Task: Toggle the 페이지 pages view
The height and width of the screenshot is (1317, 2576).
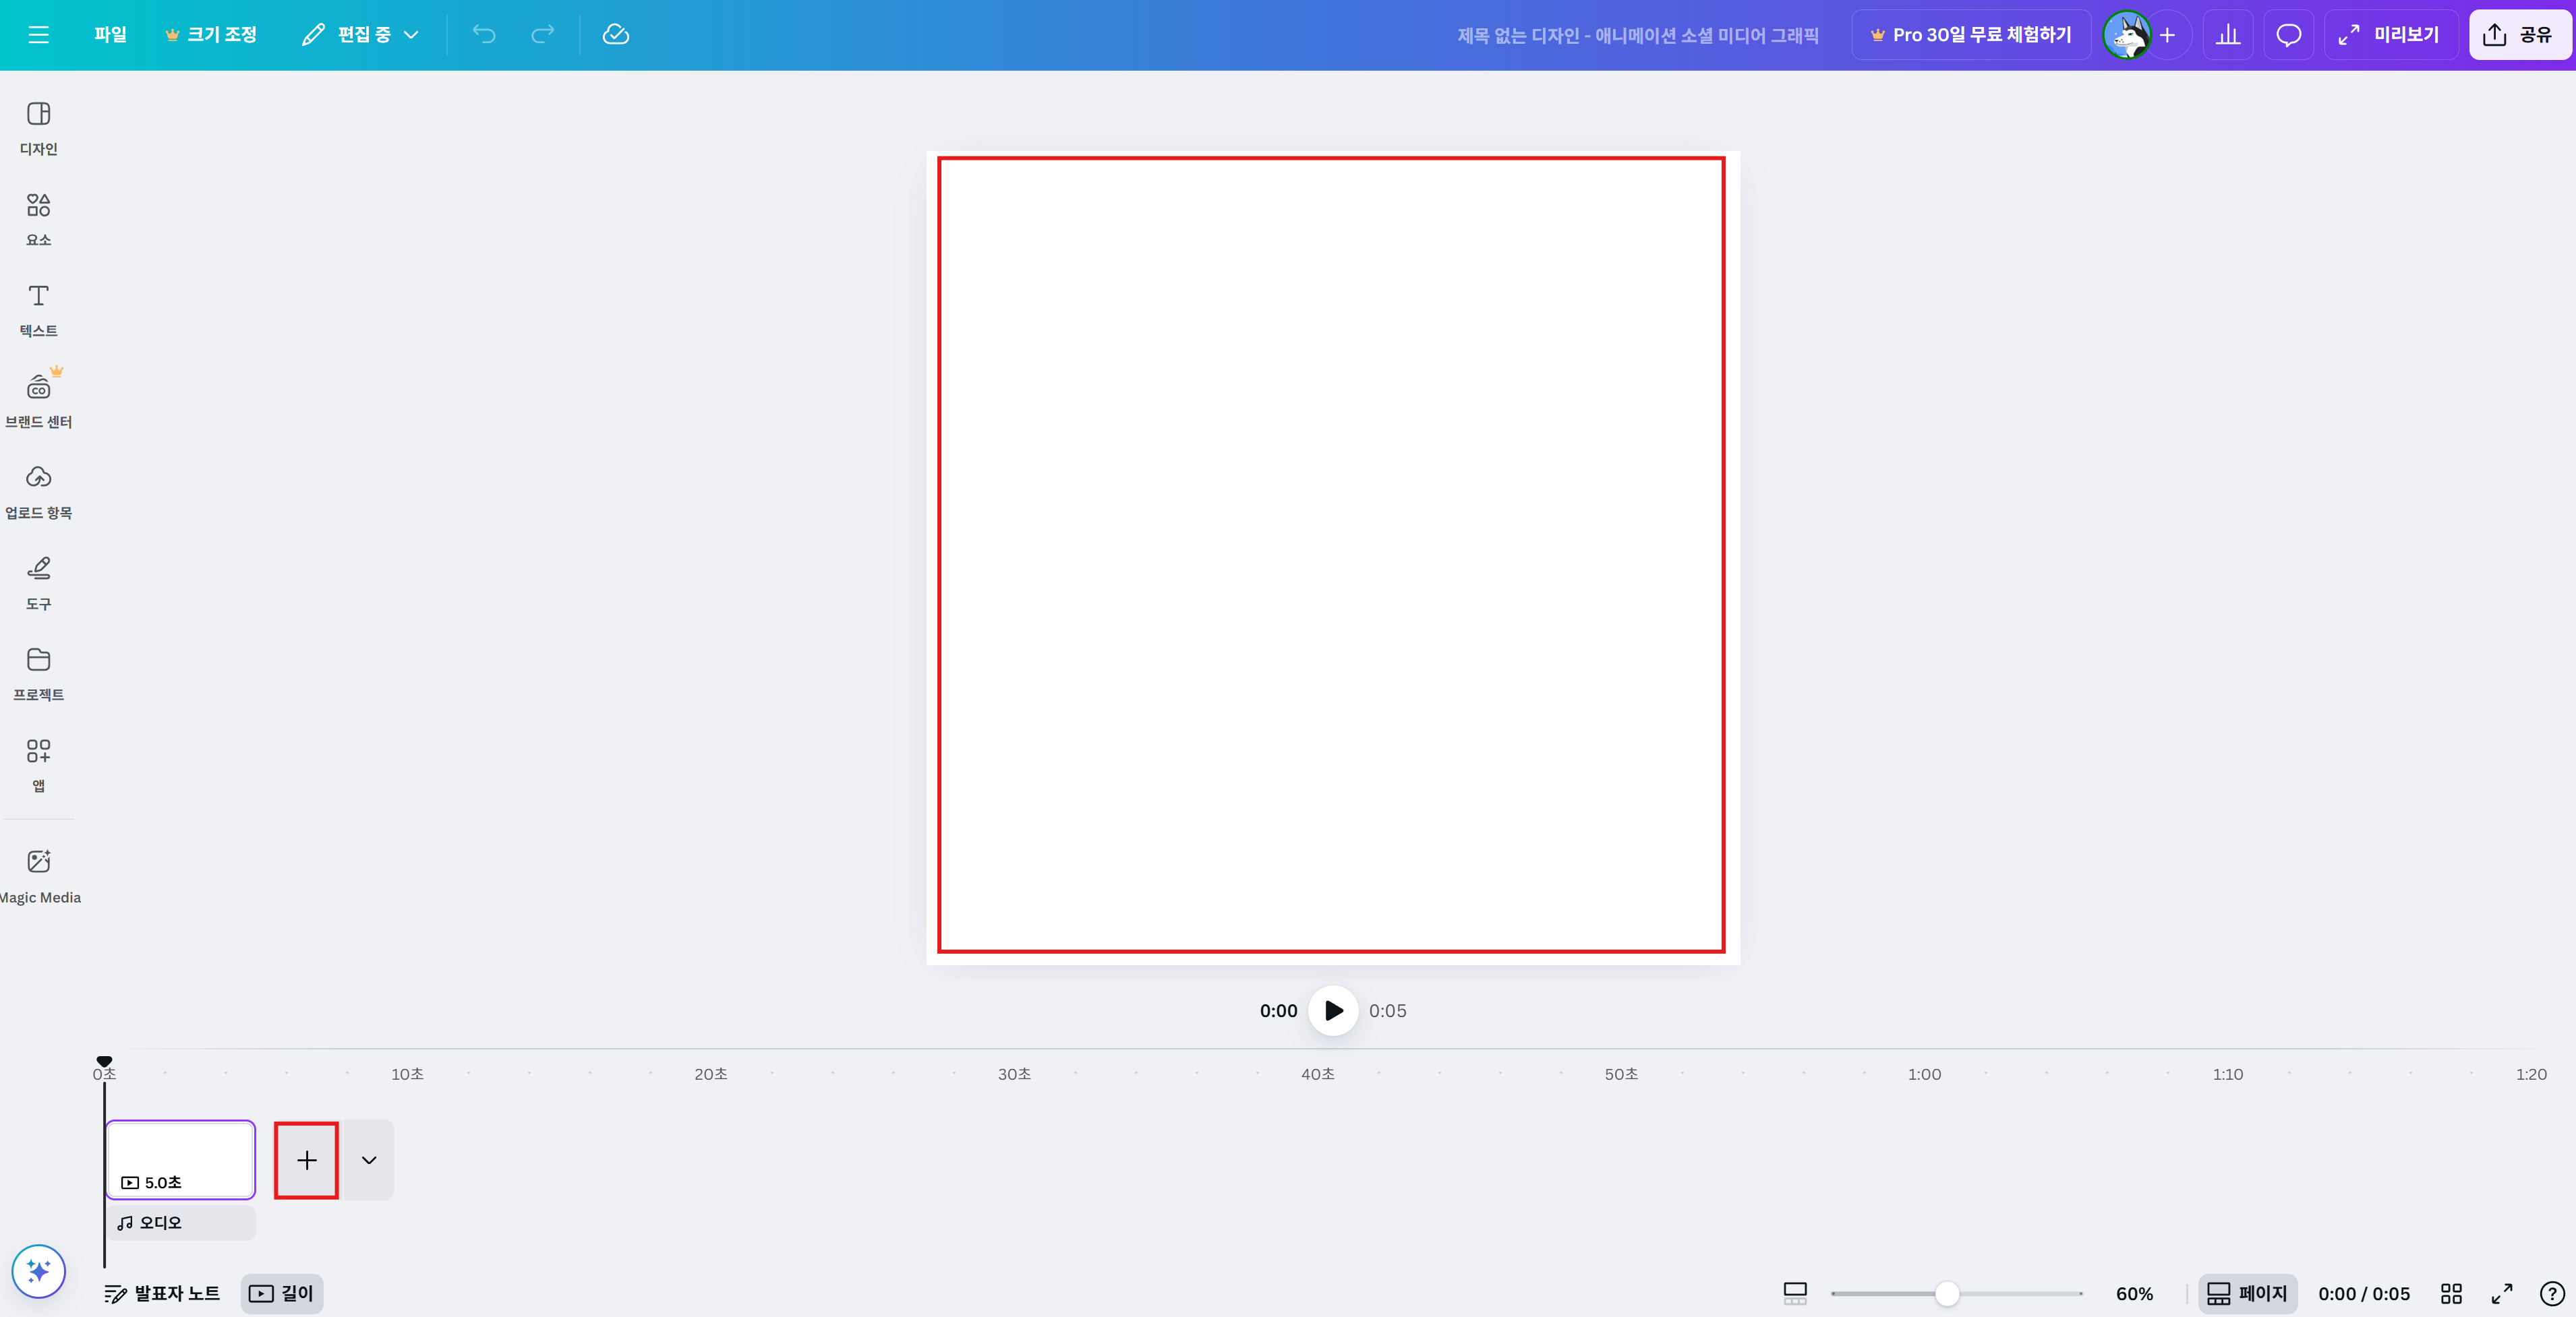Action: tap(2247, 1293)
